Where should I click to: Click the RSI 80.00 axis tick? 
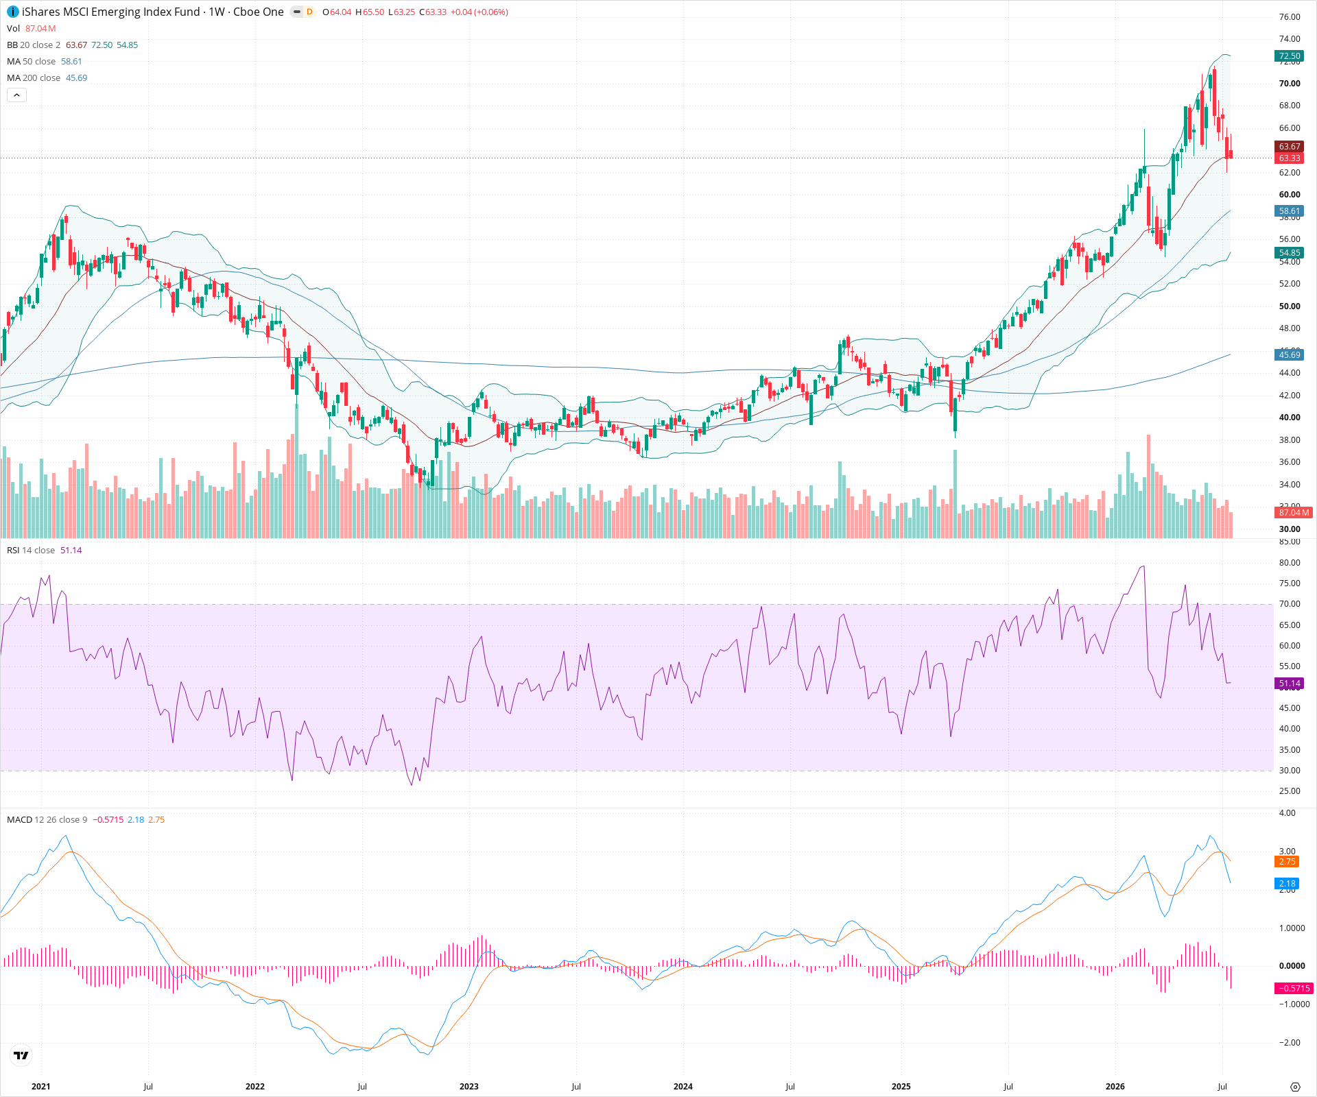(1290, 563)
